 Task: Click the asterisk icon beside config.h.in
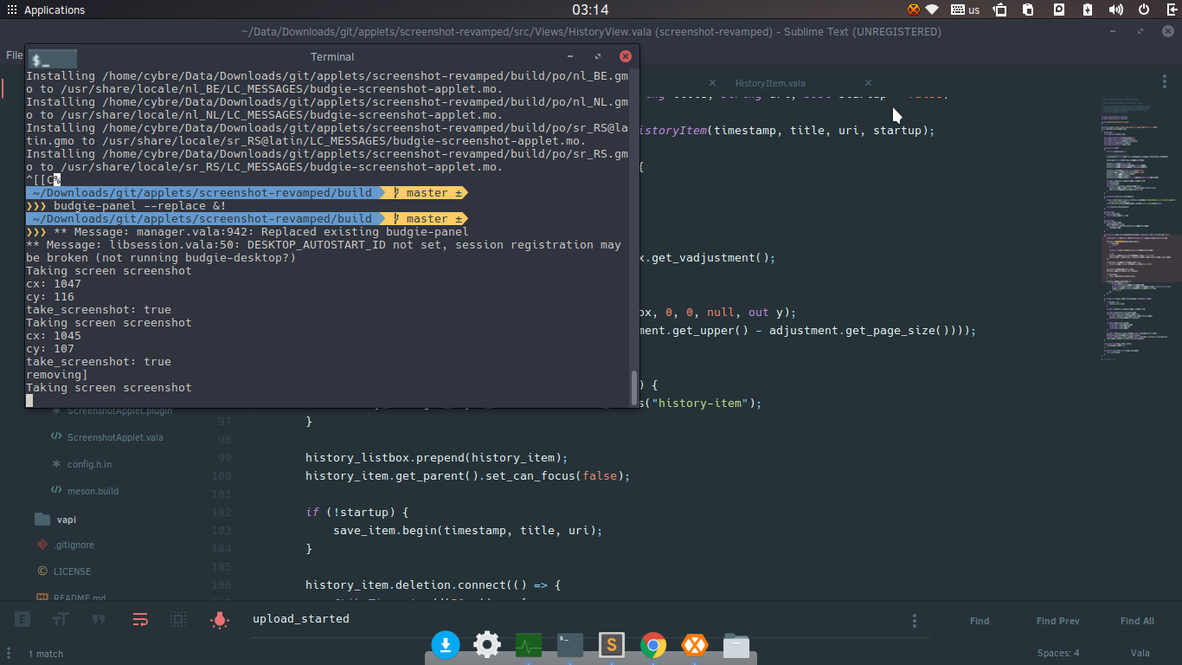point(56,464)
